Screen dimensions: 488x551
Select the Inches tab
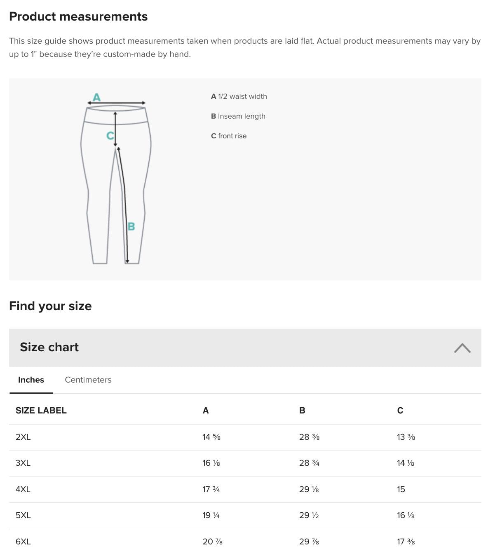click(31, 380)
